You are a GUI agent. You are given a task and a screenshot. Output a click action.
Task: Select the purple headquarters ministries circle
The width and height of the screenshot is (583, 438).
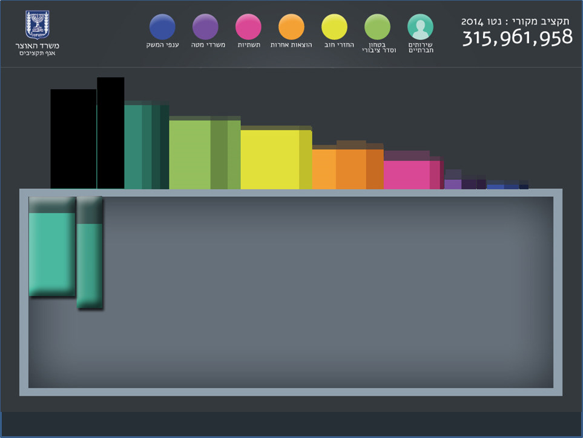[205, 27]
